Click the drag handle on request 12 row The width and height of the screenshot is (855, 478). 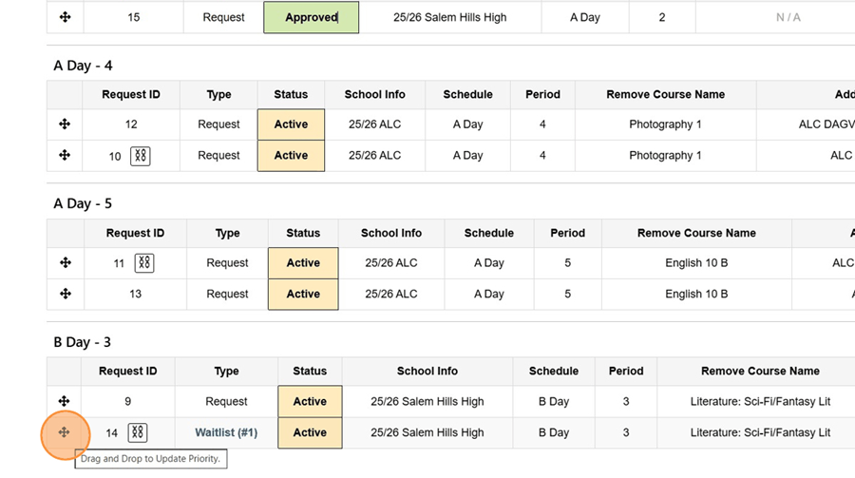click(x=65, y=124)
